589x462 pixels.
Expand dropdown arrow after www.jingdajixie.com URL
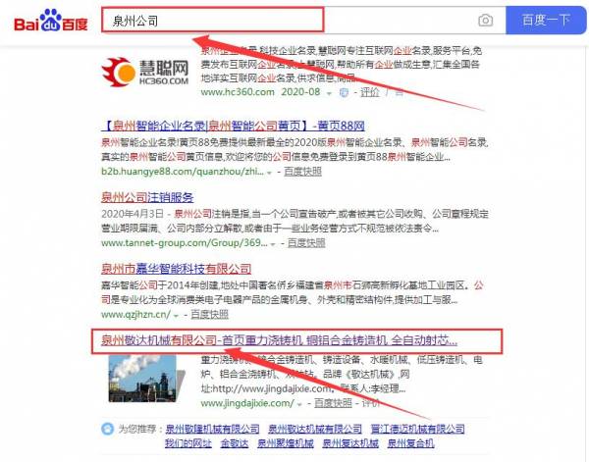(299, 404)
